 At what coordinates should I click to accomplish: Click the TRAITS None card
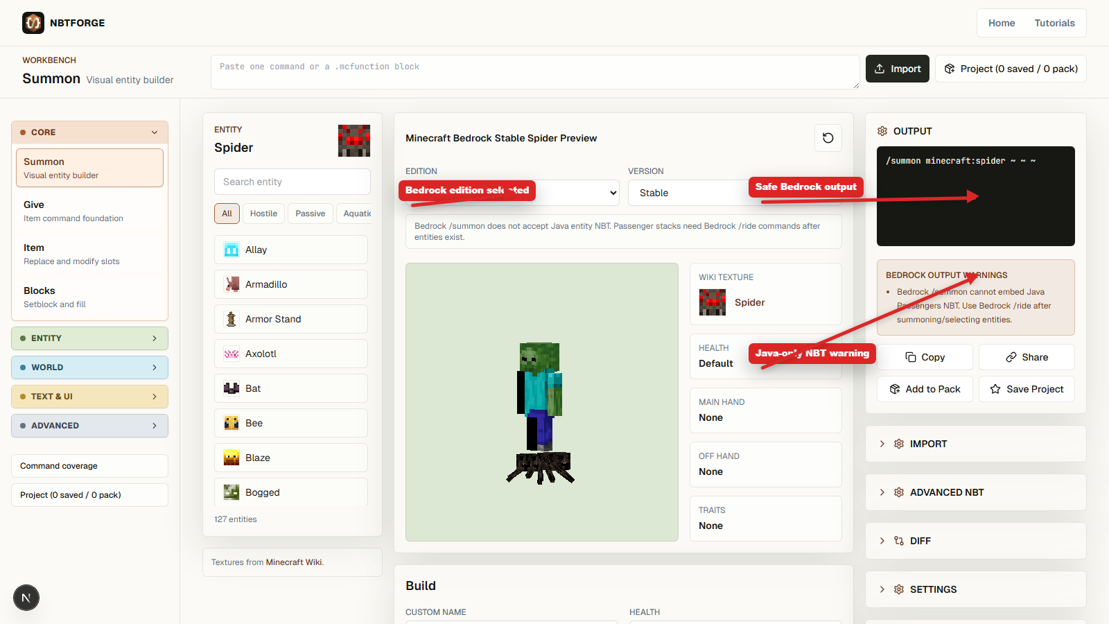766,519
